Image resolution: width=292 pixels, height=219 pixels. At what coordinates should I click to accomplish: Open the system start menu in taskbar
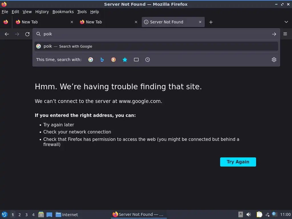pos(5,214)
